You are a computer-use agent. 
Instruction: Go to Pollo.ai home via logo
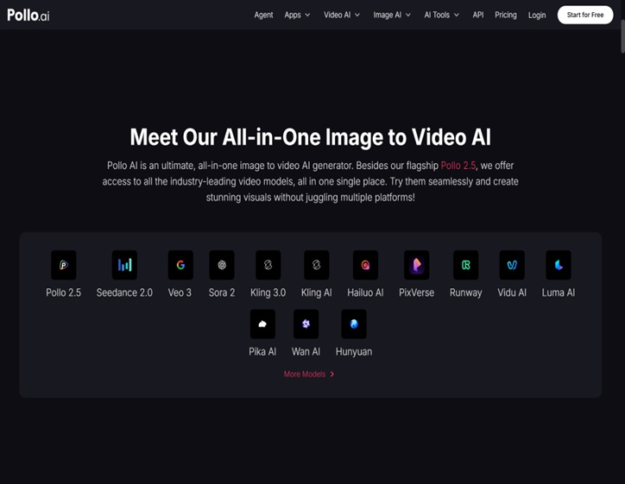click(28, 16)
